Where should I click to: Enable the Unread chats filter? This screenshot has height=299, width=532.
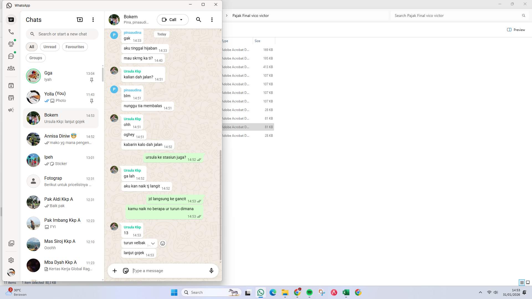(x=50, y=47)
